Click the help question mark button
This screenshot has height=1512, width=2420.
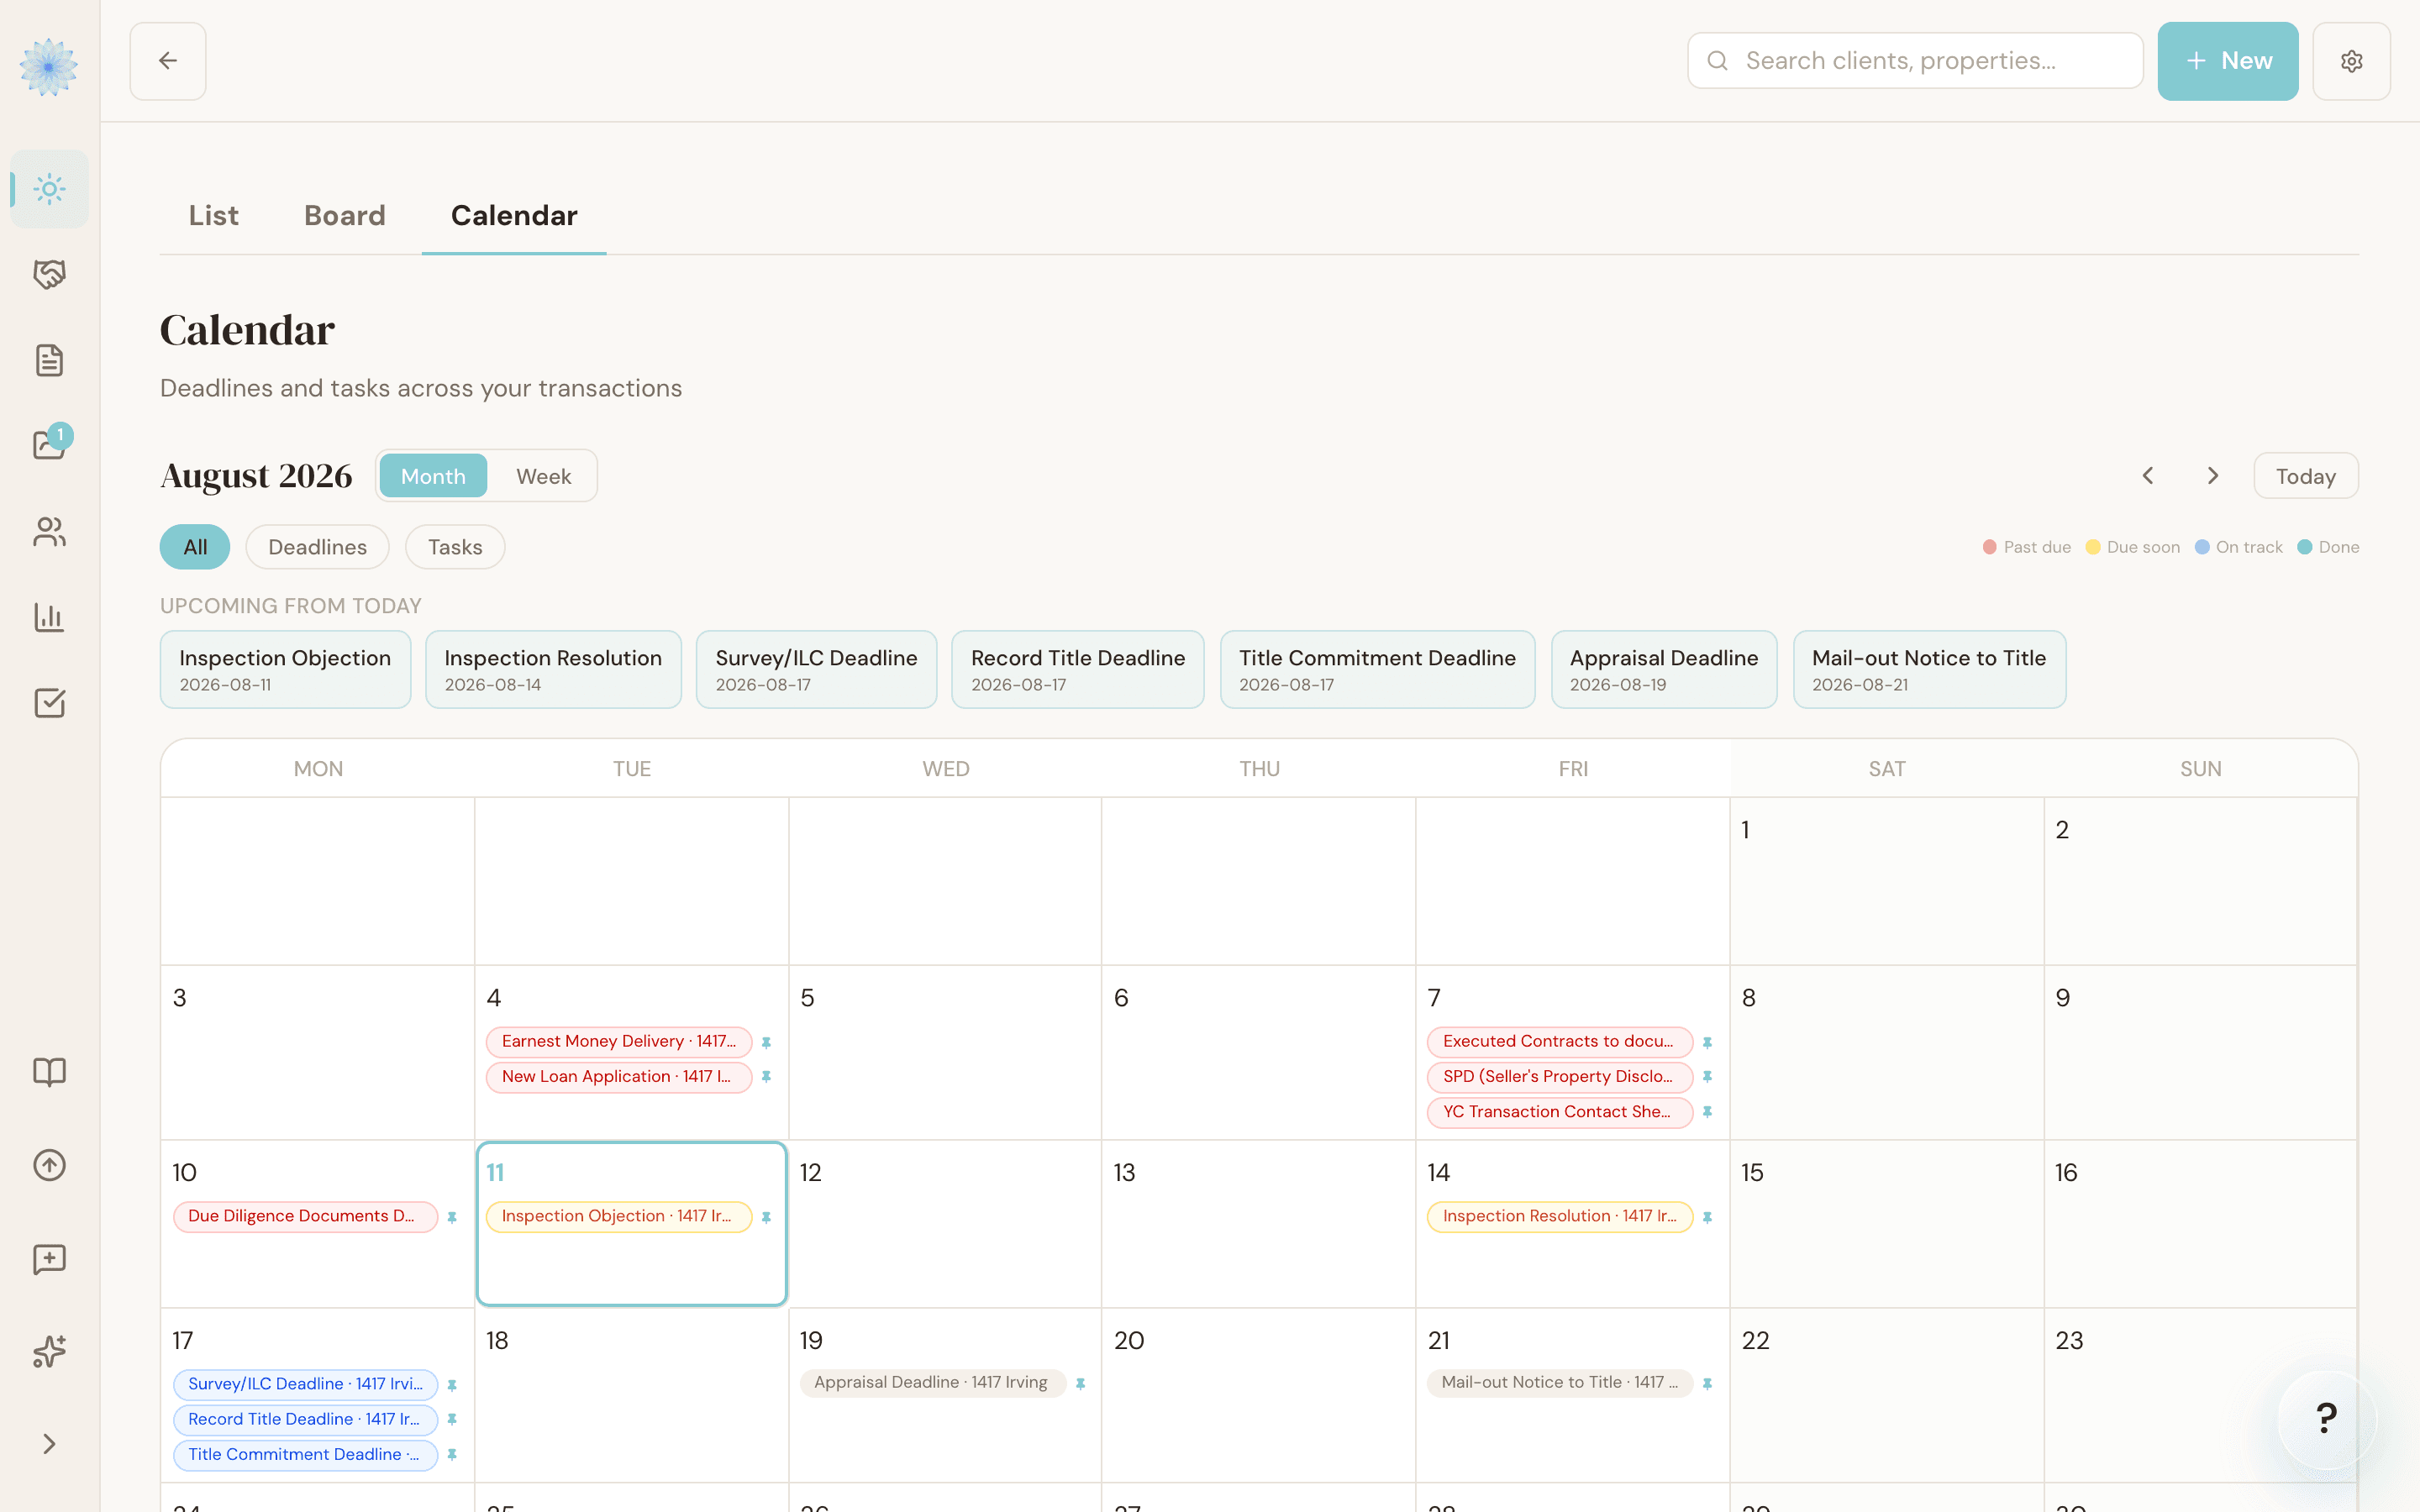pos(2326,1418)
